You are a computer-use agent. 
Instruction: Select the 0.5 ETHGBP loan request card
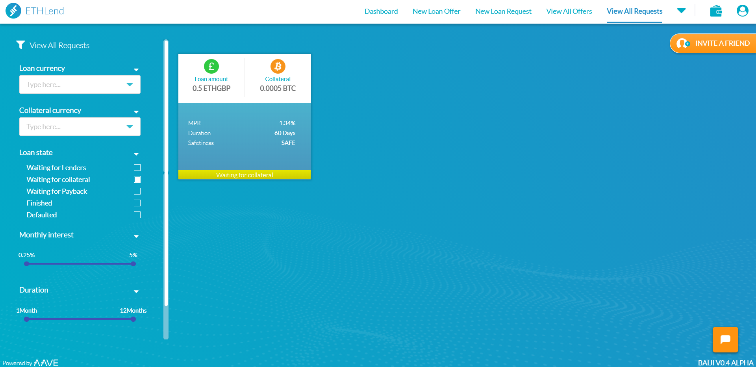[244, 116]
